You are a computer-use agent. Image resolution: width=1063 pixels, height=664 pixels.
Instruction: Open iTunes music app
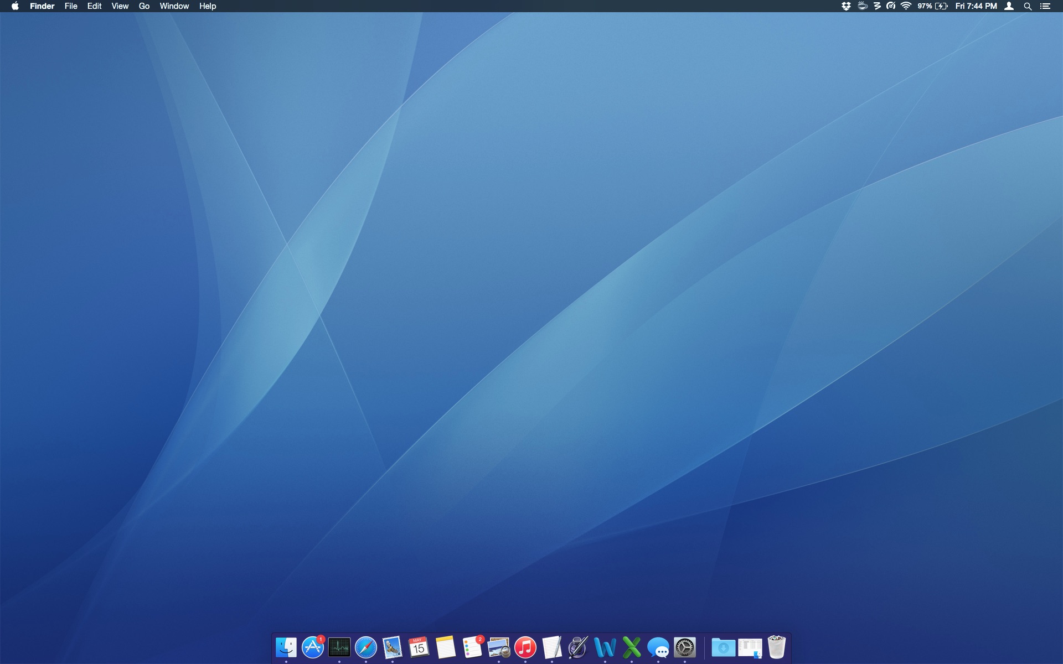point(525,647)
